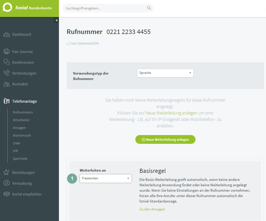Click the fonial empfehlen group icon

pyautogui.click(x=7, y=194)
